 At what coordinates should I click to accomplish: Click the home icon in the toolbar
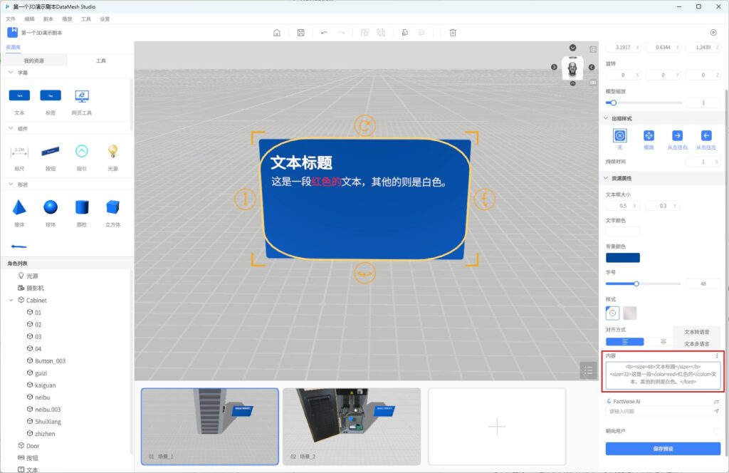[277, 33]
